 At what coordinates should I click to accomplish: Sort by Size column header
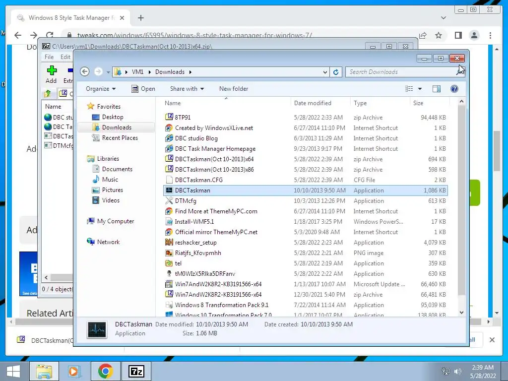418,103
